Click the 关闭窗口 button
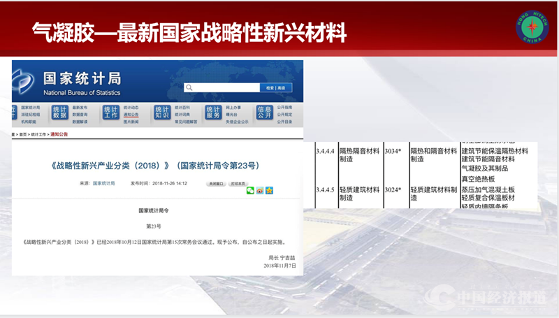 [x=216, y=184]
